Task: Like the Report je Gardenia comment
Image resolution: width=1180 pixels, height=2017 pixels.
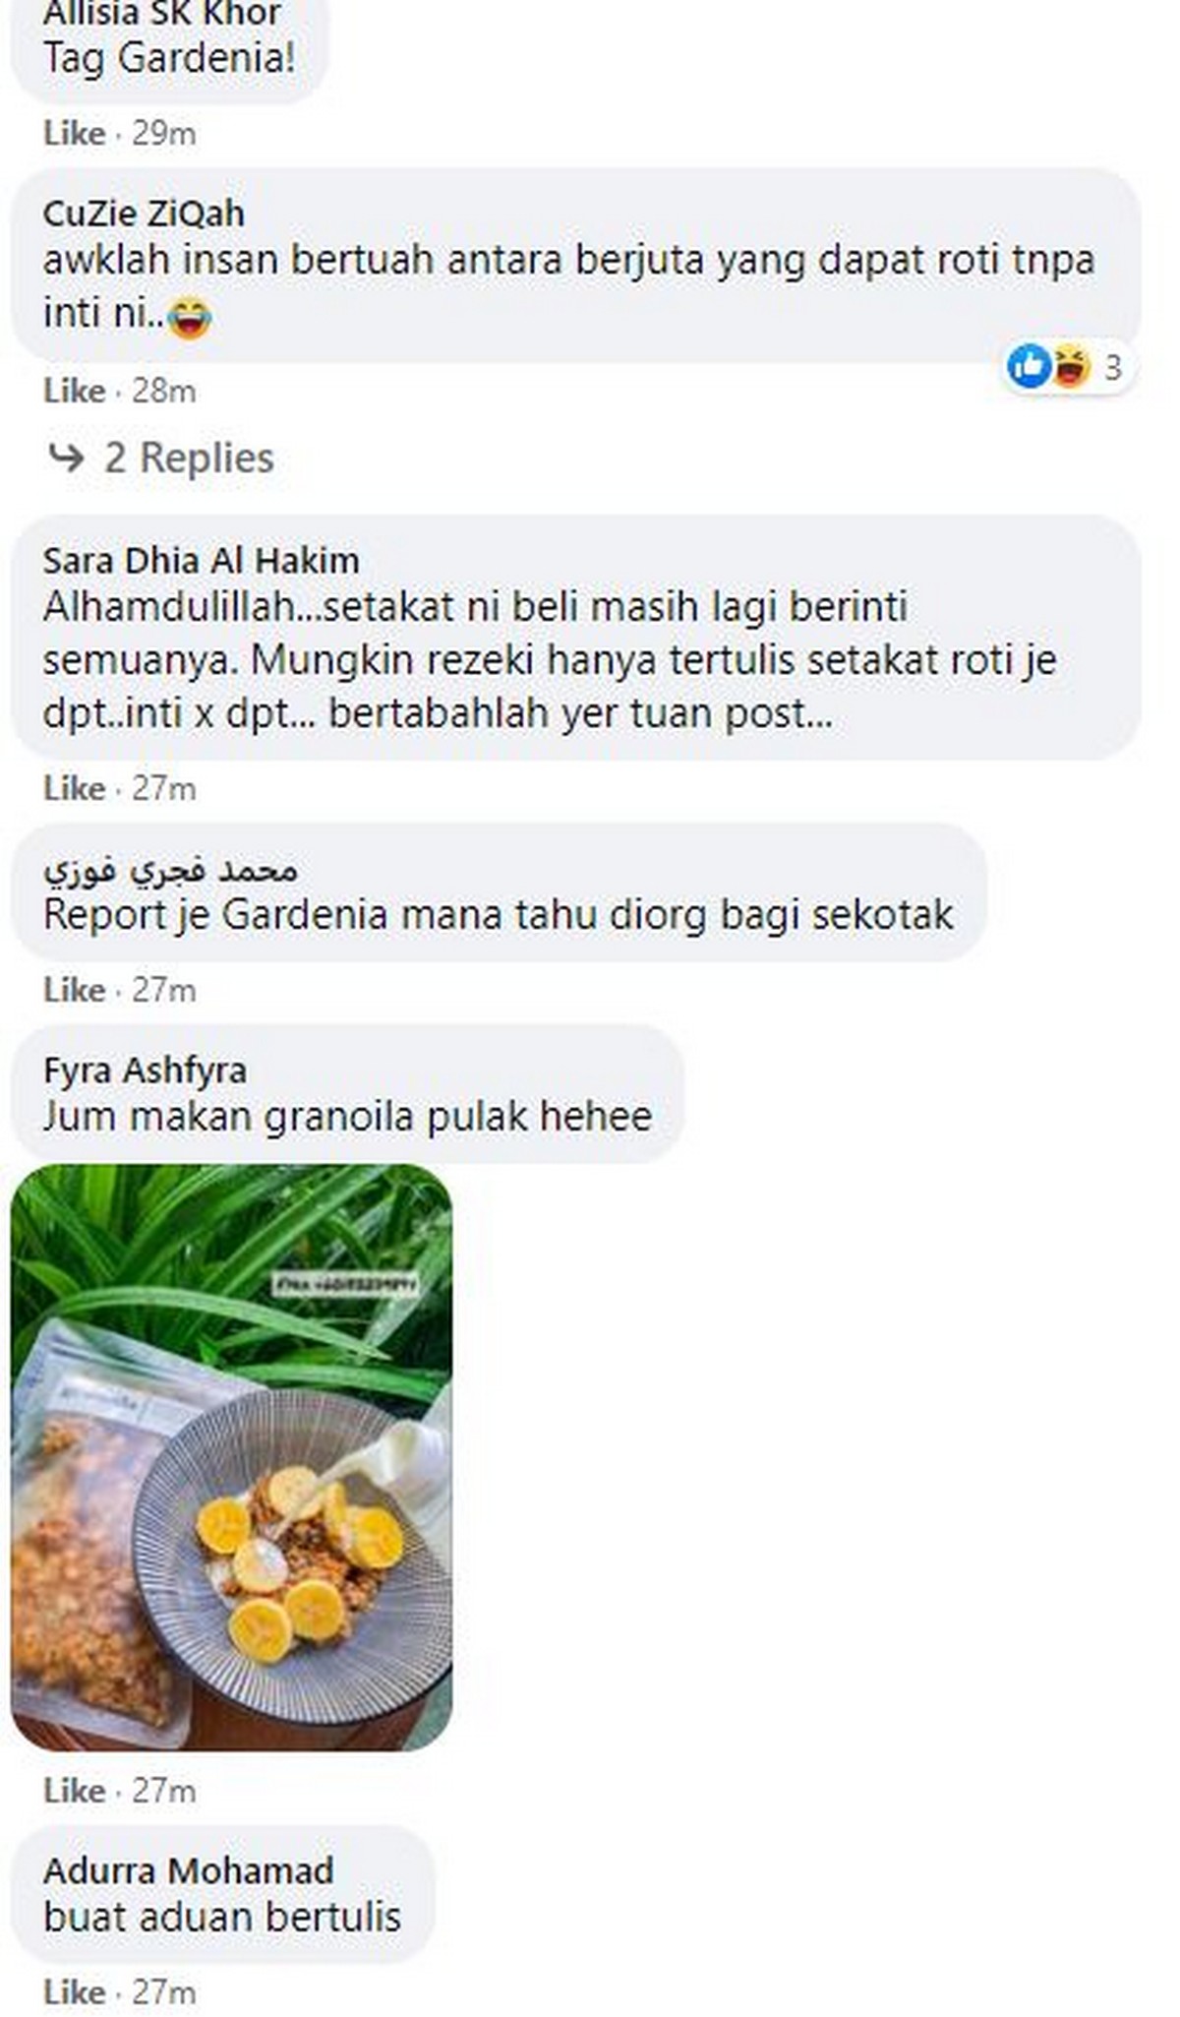Action: (74, 990)
